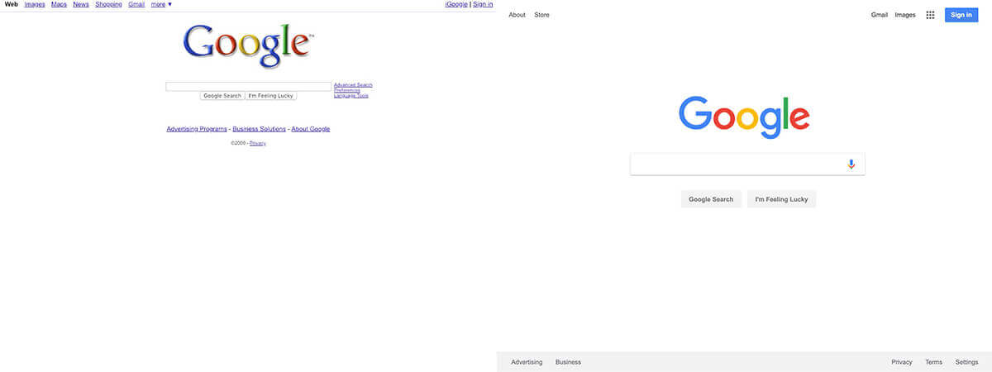Open the underlined Gmail link beside Shopping
Image resolution: width=992 pixels, height=372 pixels.
tap(136, 4)
